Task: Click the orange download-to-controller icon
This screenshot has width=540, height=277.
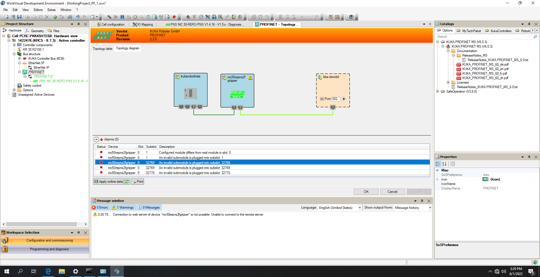Action: pos(337,17)
